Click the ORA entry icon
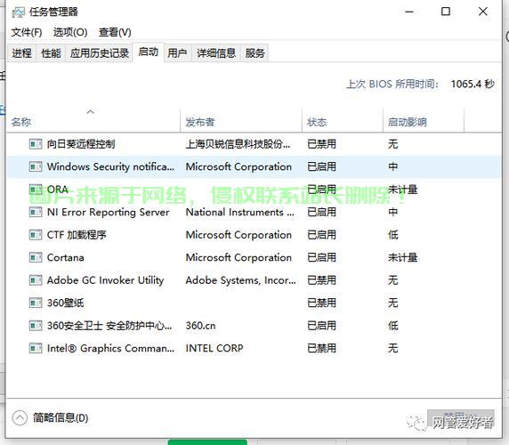This screenshot has width=509, height=445. click(36, 190)
